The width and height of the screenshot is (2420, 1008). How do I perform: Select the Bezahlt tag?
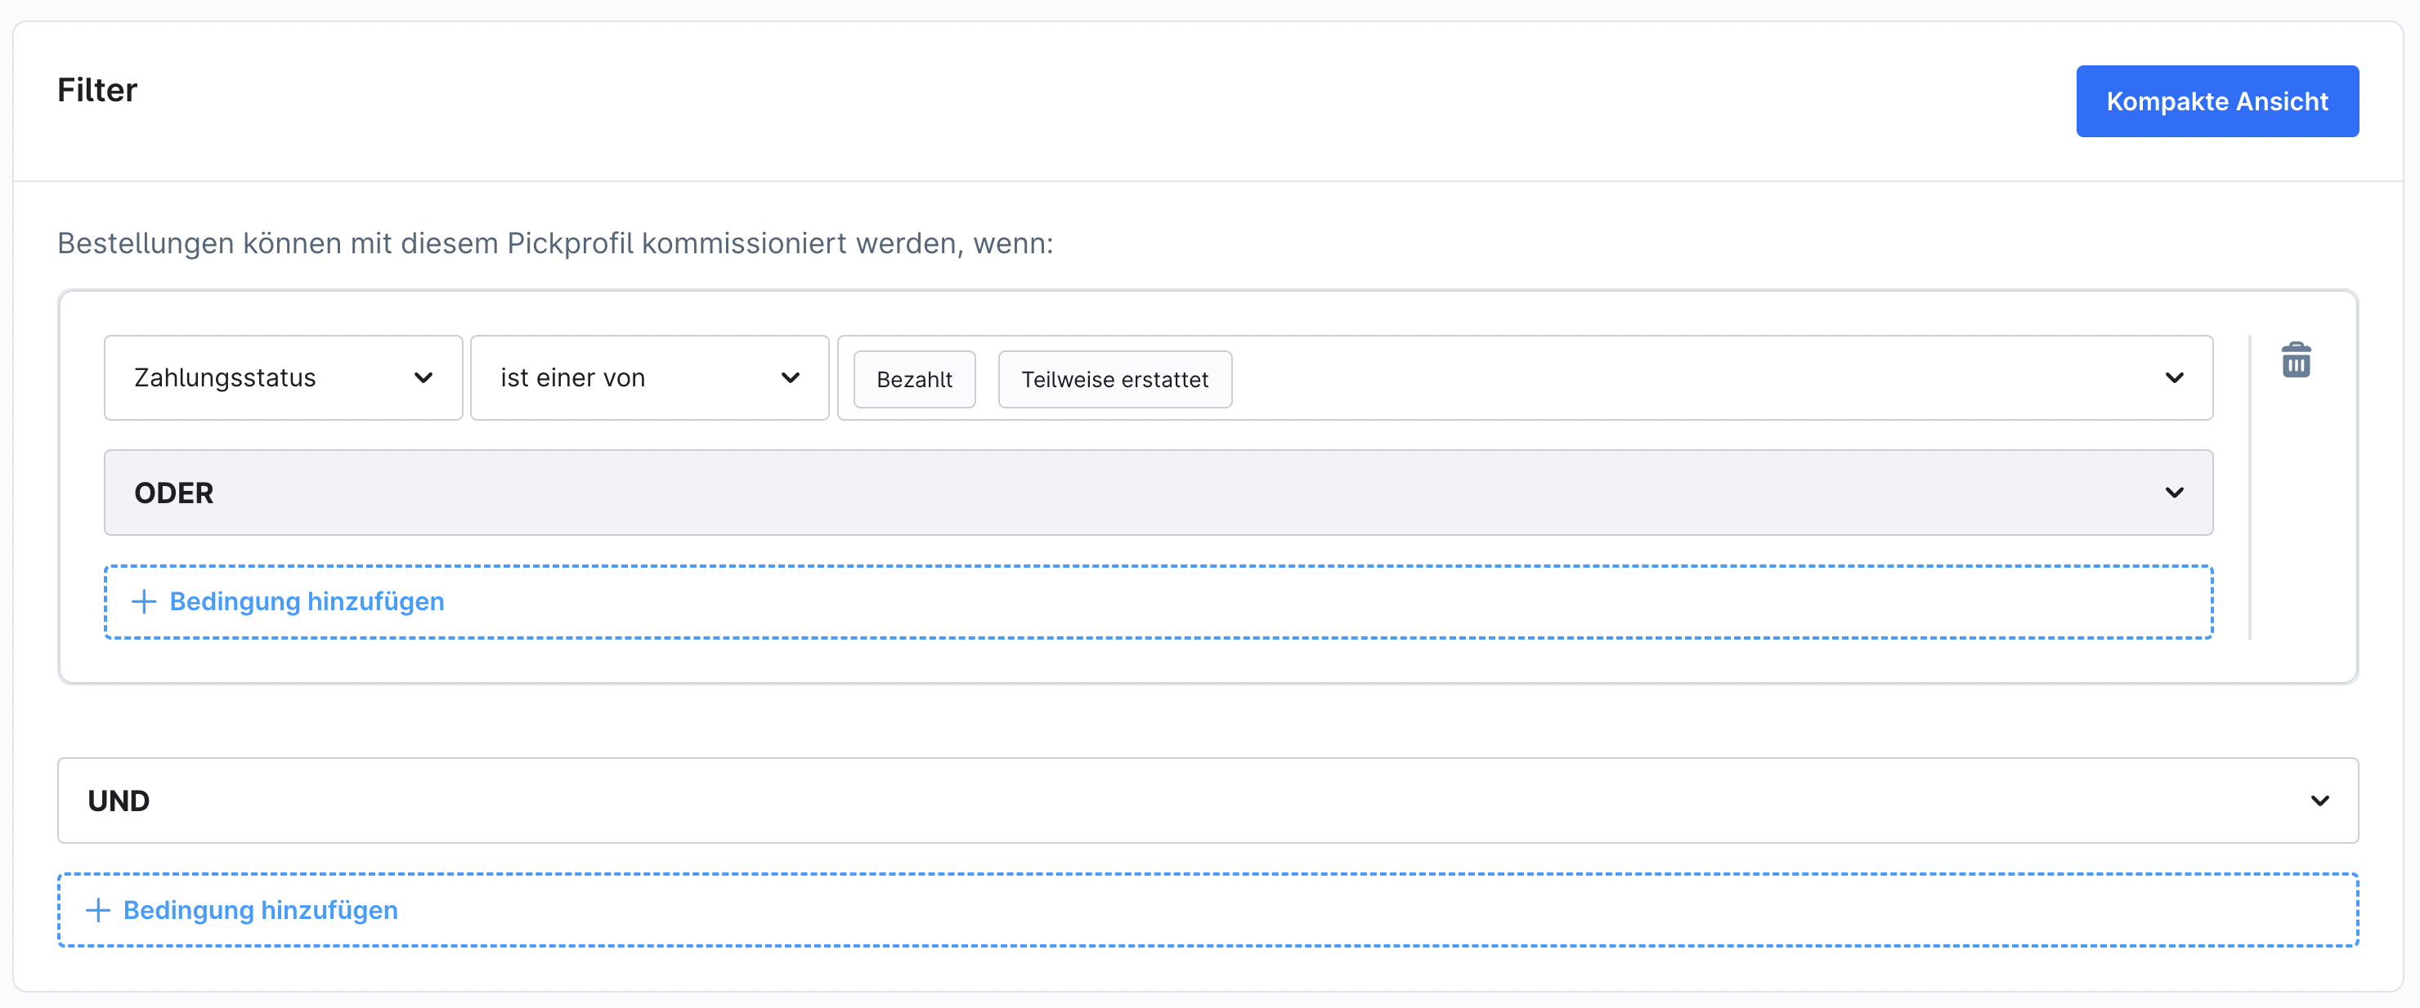[914, 379]
